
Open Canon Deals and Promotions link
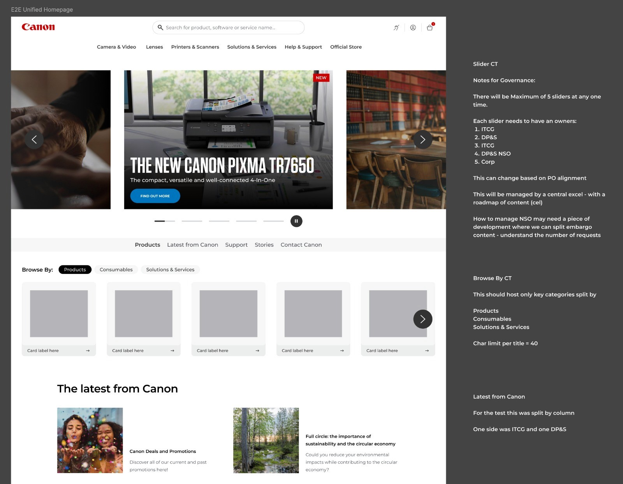pyautogui.click(x=163, y=451)
